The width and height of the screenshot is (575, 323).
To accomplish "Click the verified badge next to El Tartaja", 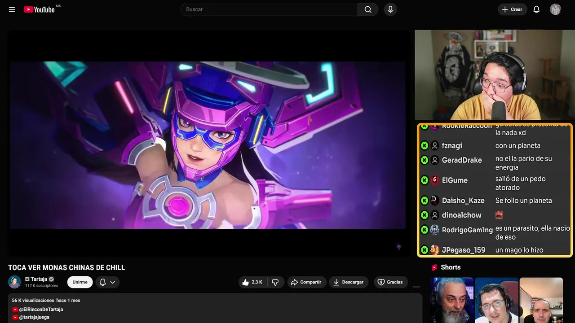I will click(x=51, y=279).
